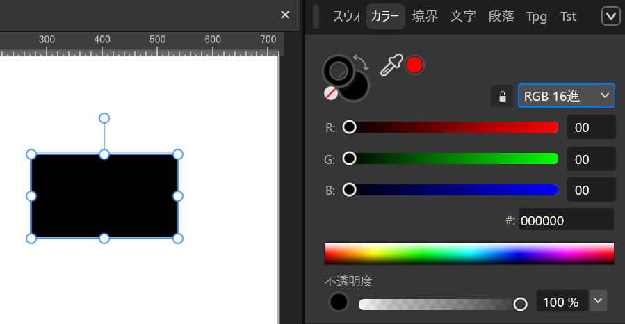Open the RGB 16進 color model dropdown
Image resolution: width=625 pixels, height=324 pixels.
(x=567, y=96)
